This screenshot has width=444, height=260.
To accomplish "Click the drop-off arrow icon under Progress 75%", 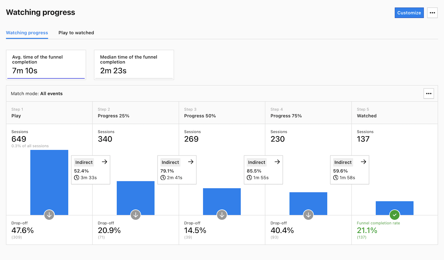I will [308, 215].
